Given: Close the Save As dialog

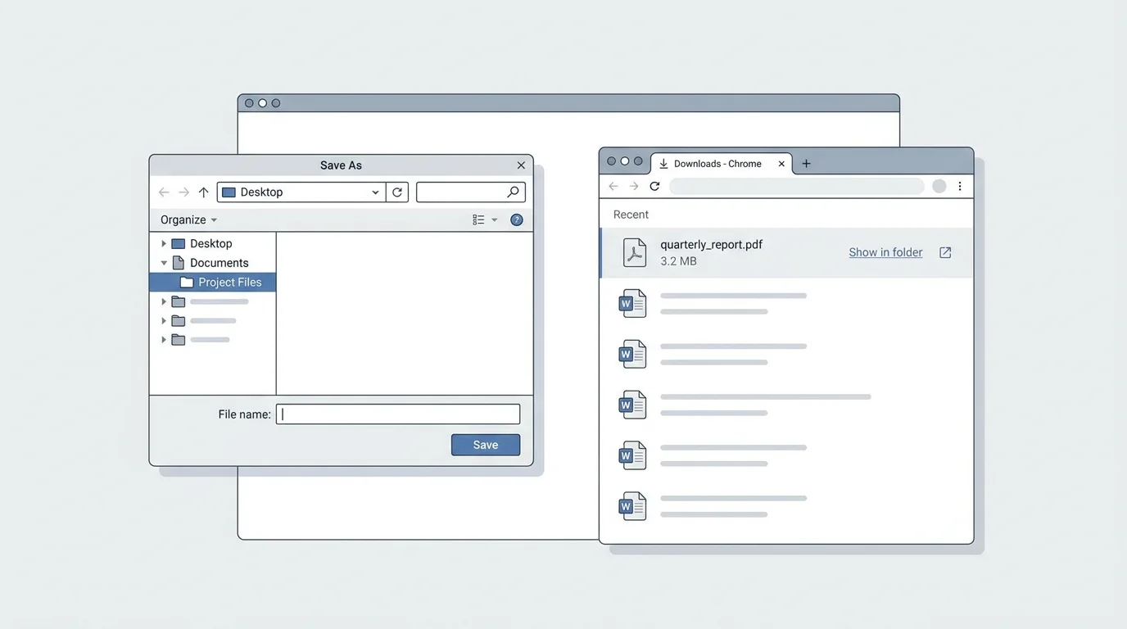Looking at the screenshot, I should (521, 165).
